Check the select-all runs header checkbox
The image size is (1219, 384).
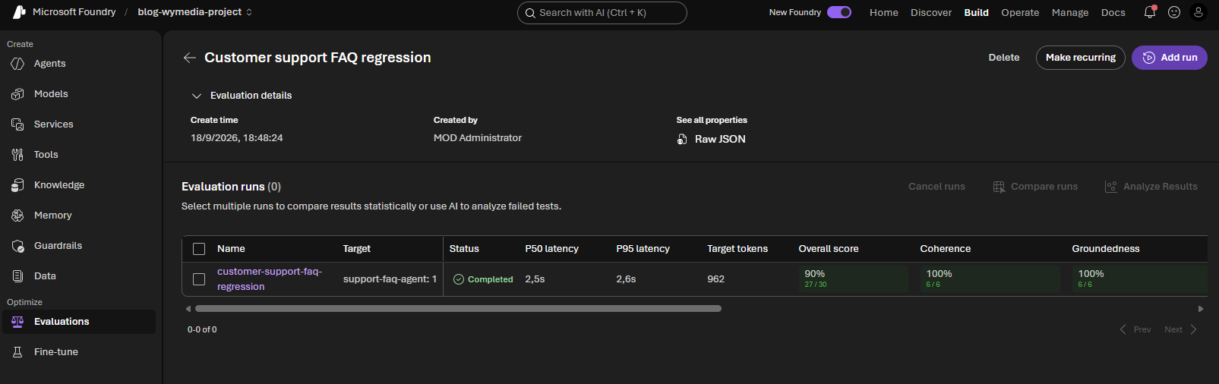click(199, 249)
